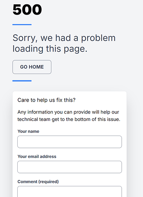Click the "Sorry, we had a problem" line

click(64, 38)
